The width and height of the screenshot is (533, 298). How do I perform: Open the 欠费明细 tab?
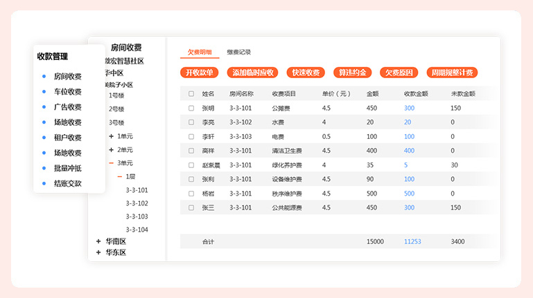(x=200, y=52)
